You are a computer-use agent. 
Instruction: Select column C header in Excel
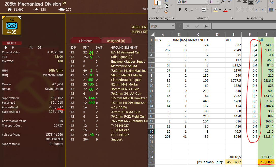(x=198, y=35)
